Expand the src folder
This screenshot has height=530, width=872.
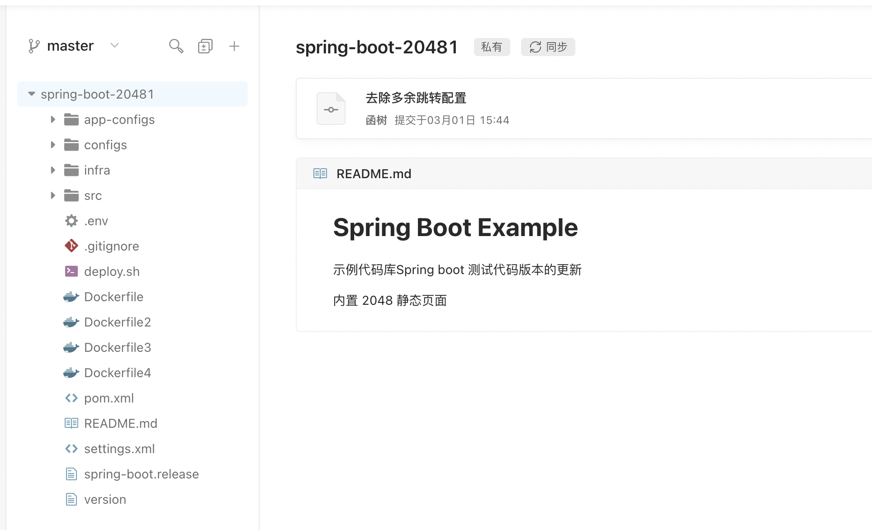pos(53,196)
